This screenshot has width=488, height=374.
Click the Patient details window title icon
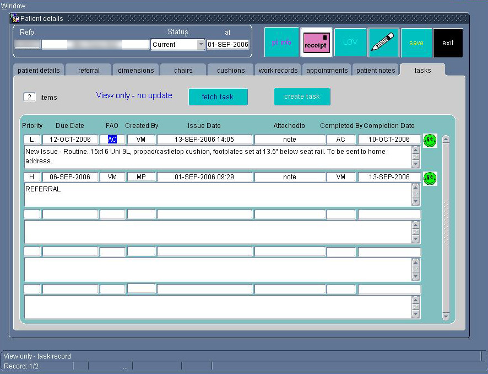pos(15,19)
